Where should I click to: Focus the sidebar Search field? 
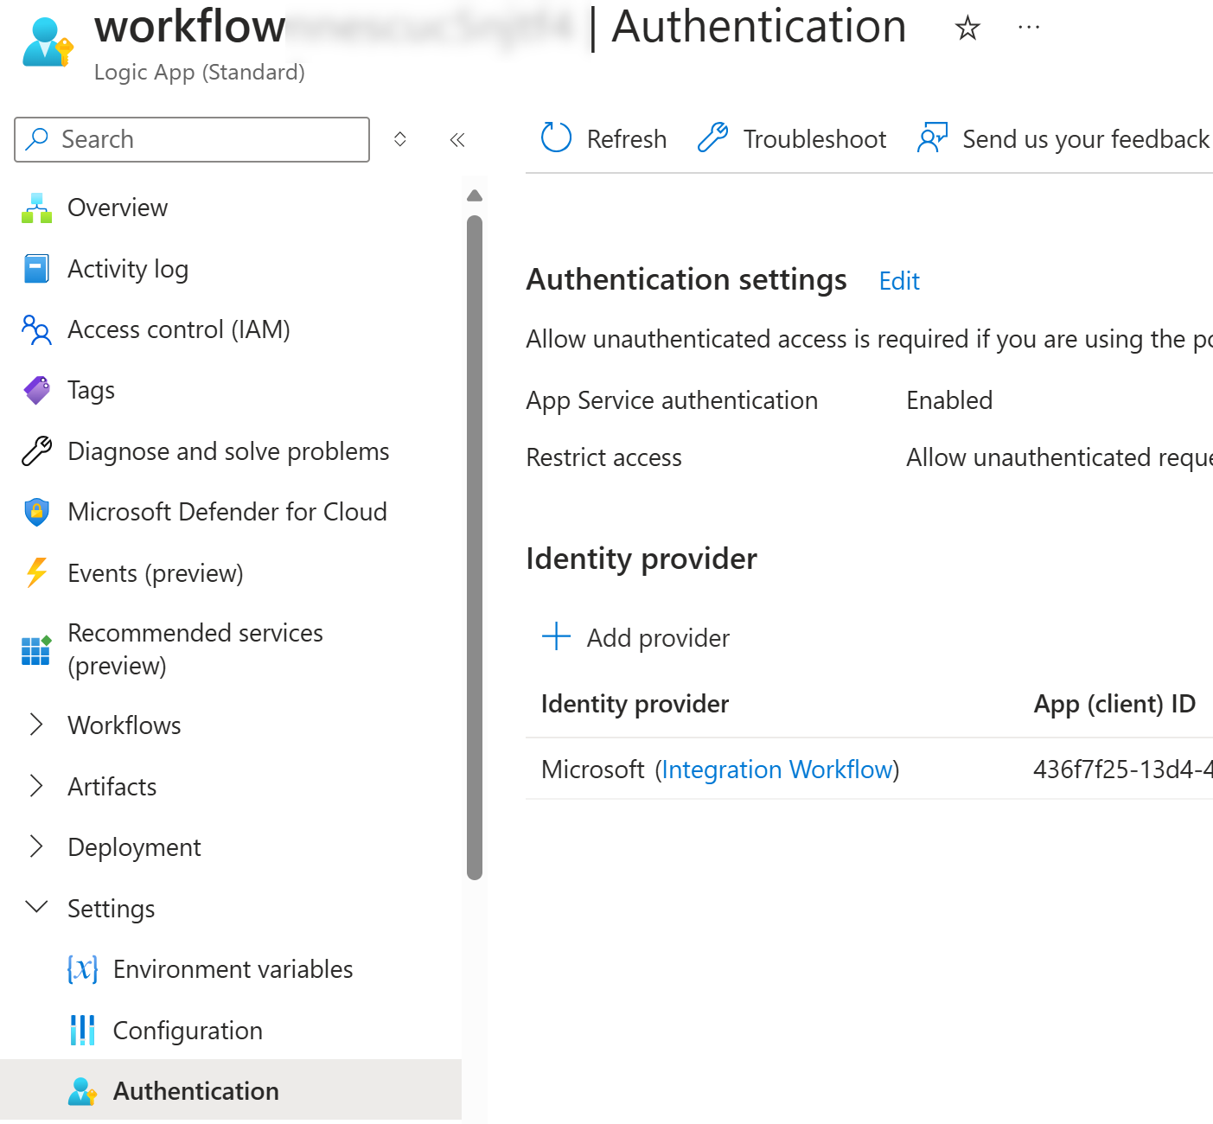pos(192,139)
